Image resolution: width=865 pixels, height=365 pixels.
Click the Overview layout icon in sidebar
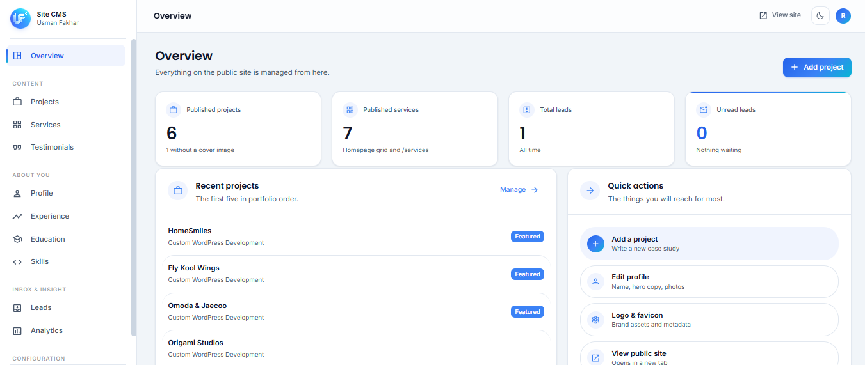coord(17,56)
